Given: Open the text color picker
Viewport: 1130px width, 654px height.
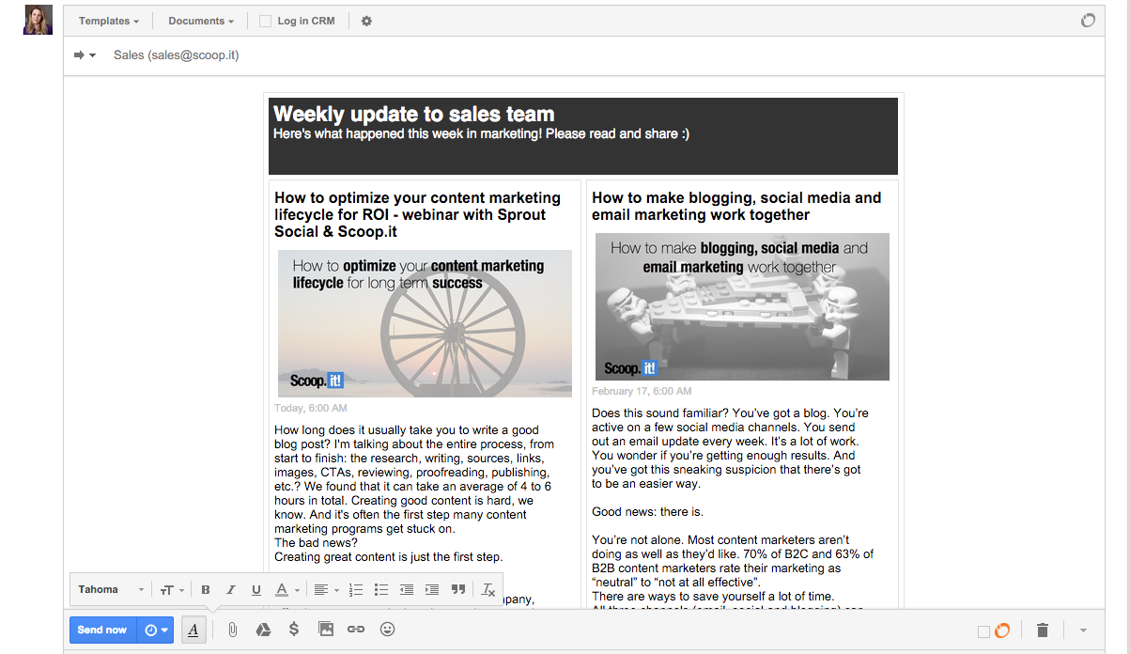Looking at the screenshot, I should tap(286, 590).
